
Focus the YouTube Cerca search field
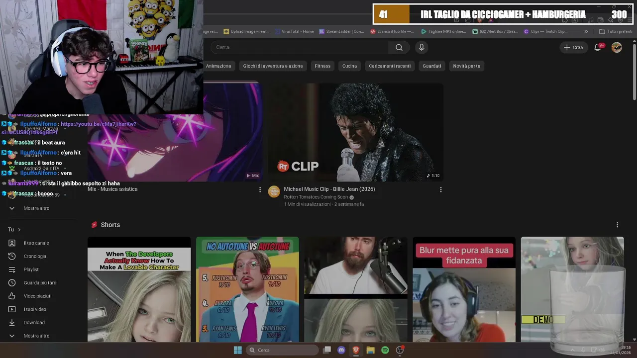tap(300, 47)
